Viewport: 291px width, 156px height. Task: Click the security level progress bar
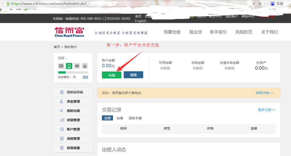coord(73,72)
